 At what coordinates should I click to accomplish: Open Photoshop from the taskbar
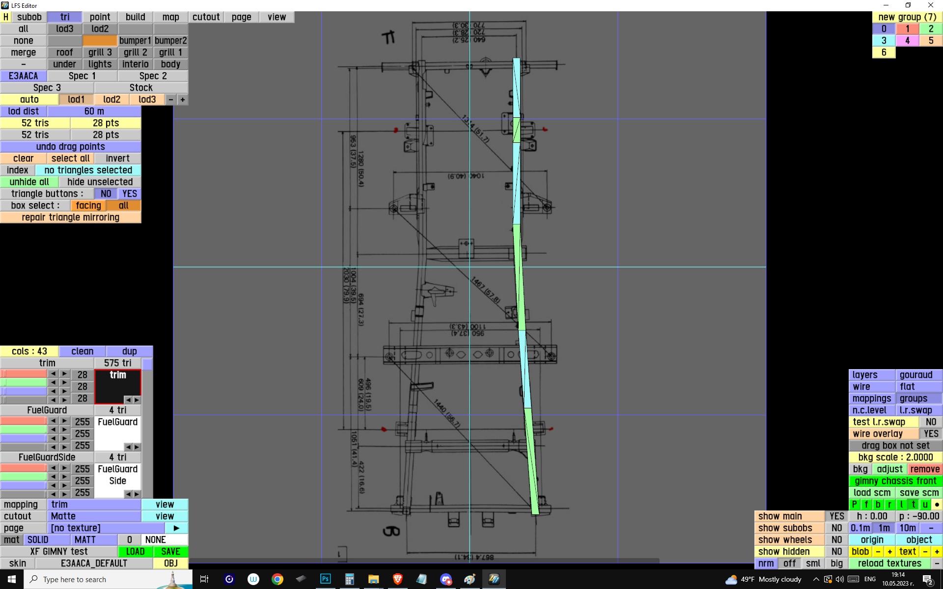(325, 579)
